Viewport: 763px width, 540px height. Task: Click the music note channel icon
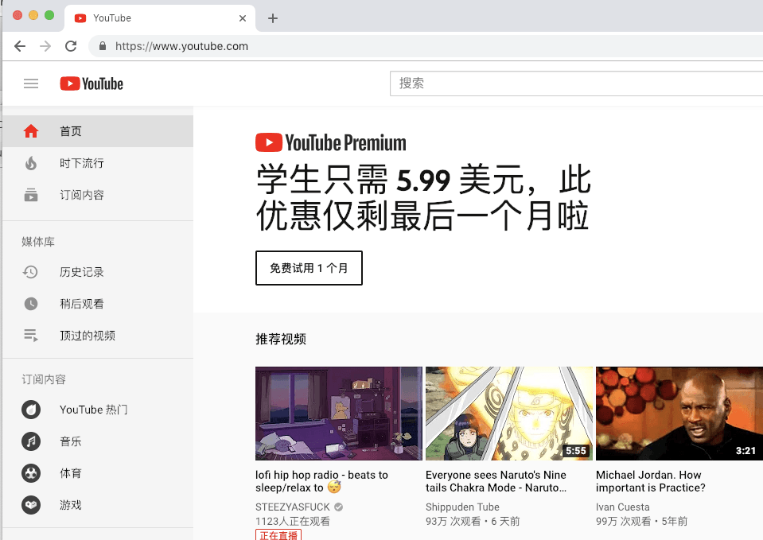click(x=31, y=441)
